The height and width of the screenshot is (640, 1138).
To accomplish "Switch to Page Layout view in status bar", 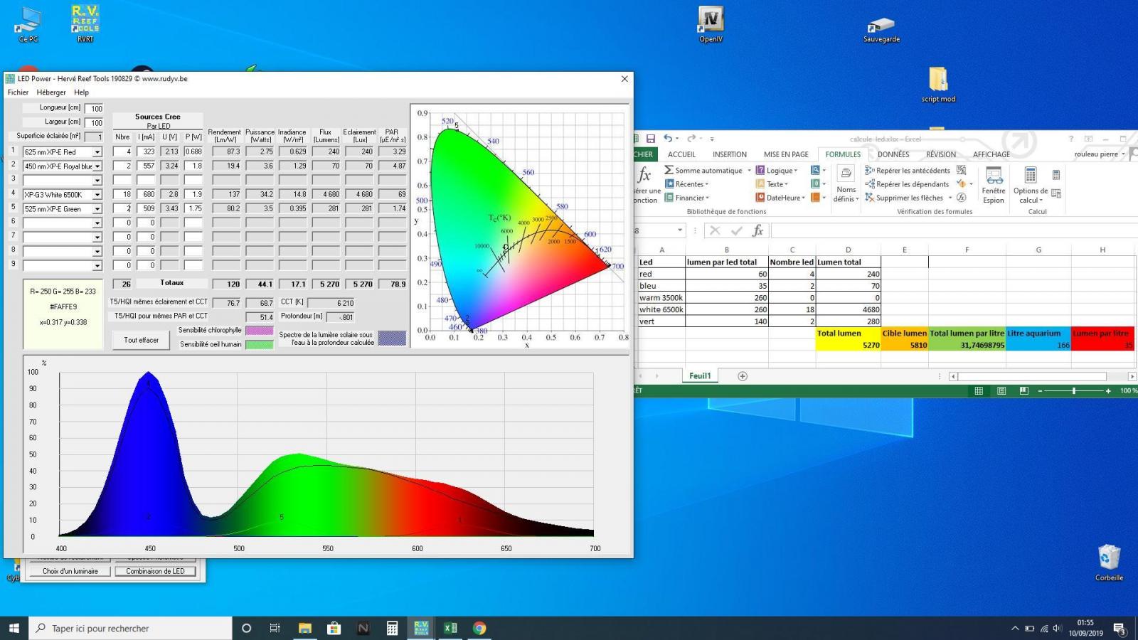I will pyautogui.click(x=1001, y=391).
